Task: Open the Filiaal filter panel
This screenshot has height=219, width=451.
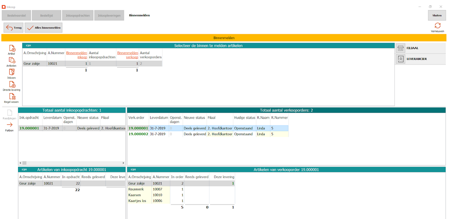Action: coord(420,48)
